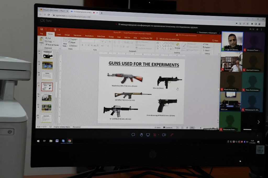The height and width of the screenshot is (178, 268).
Task: Switch to the Insert ribbon tab
Action: [59, 34]
